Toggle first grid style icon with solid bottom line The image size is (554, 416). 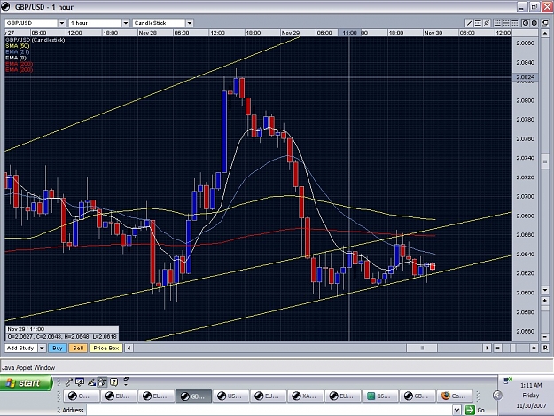tap(497, 23)
